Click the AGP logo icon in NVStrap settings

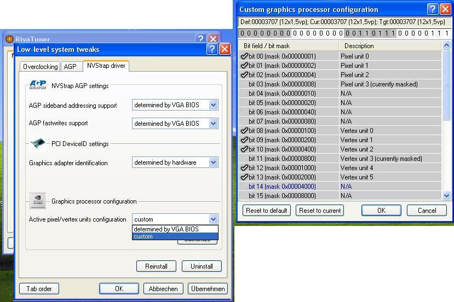38,85
